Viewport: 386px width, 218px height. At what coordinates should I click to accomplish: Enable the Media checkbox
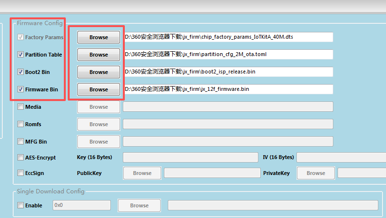click(20, 107)
